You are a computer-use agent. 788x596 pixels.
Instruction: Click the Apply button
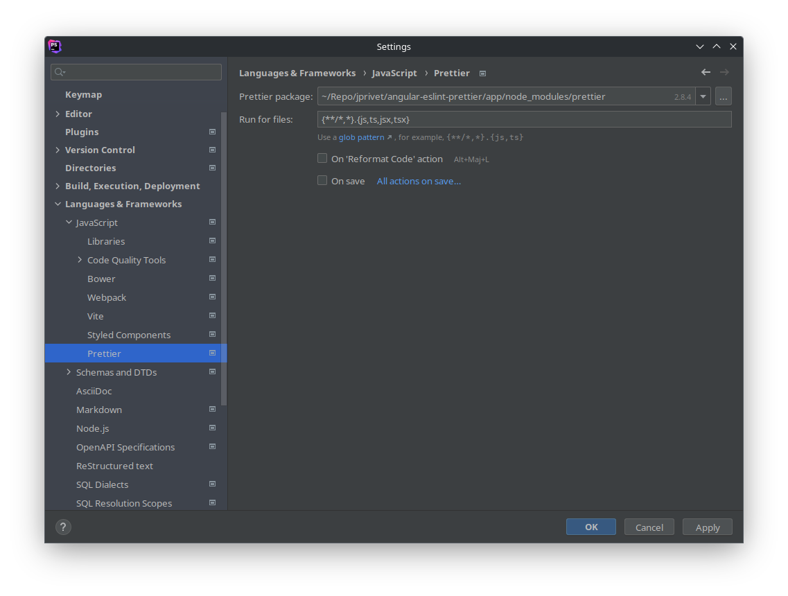(x=708, y=527)
